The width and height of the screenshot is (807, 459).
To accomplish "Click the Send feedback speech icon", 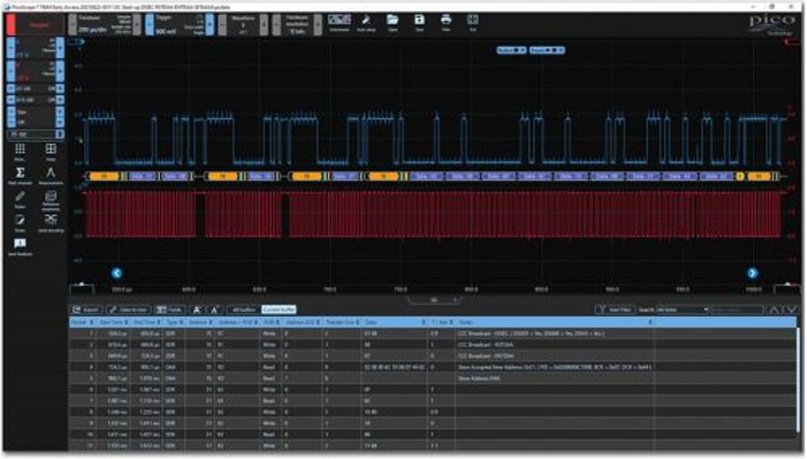I will (x=20, y=246).
